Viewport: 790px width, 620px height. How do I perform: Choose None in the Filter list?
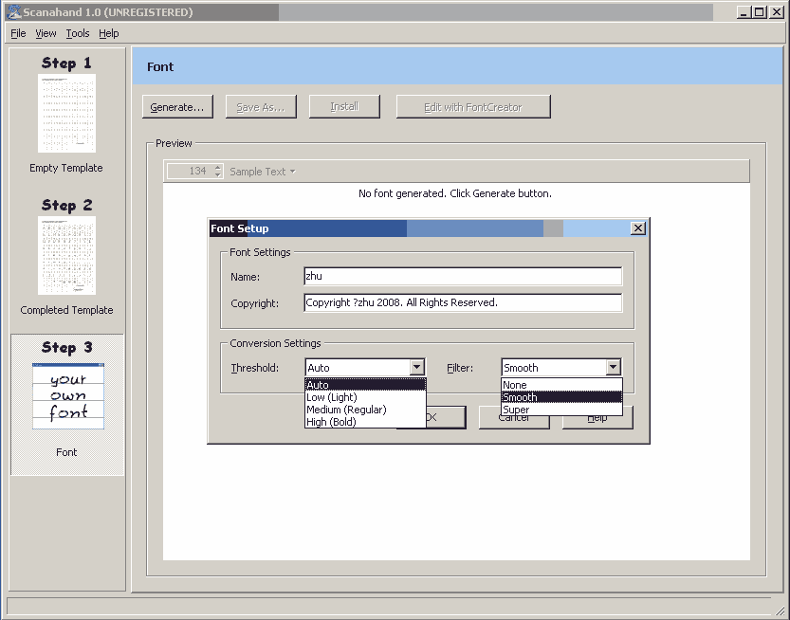point(561,385)
